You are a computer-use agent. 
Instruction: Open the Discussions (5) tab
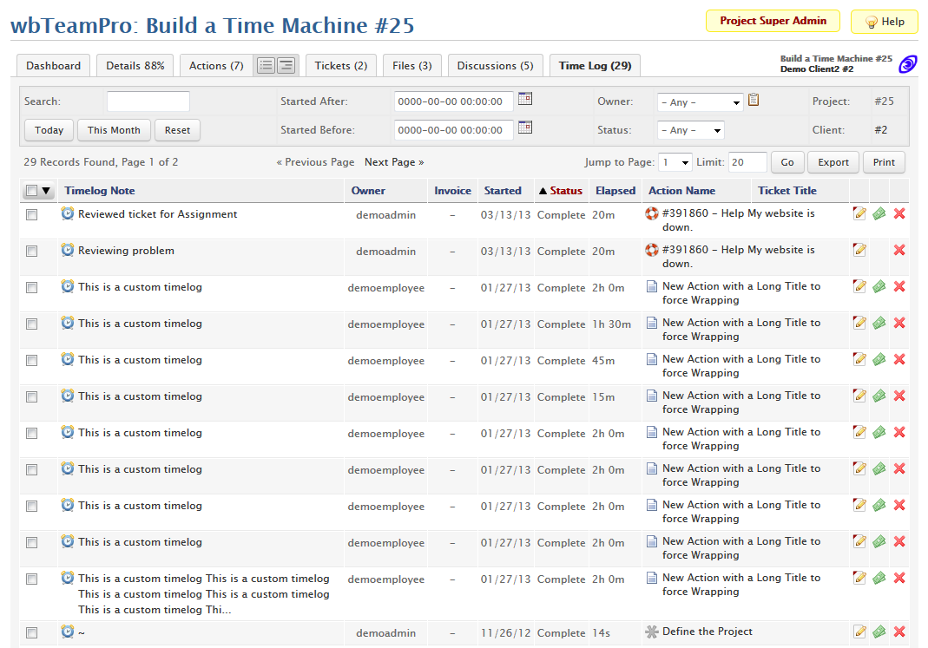point(495,65)
